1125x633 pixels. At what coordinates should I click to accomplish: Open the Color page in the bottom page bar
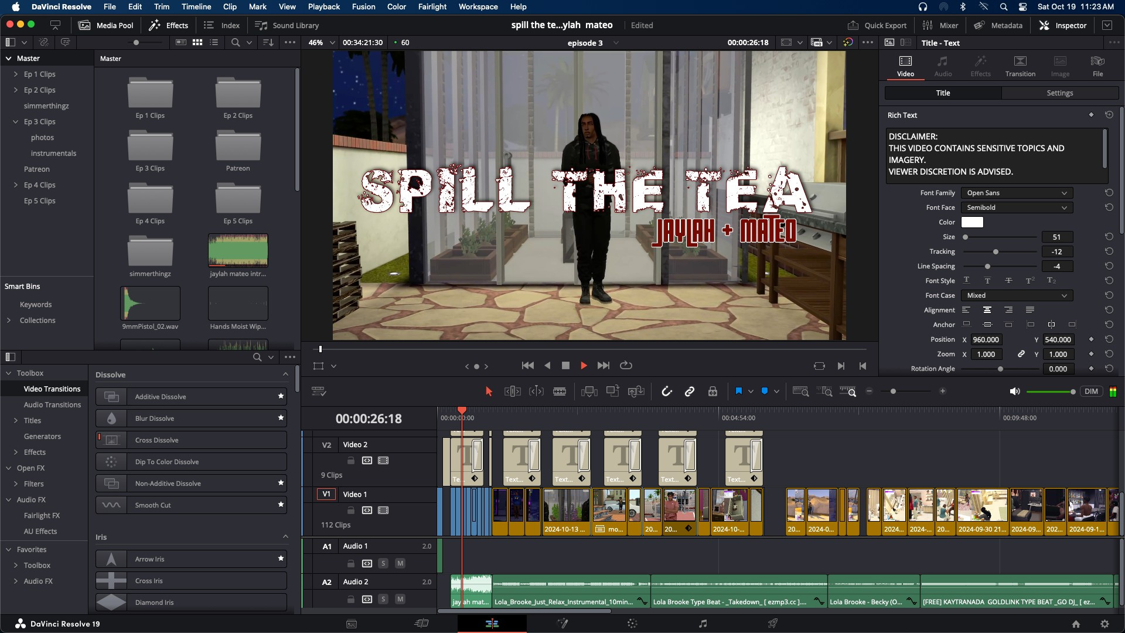pos(632,624)
